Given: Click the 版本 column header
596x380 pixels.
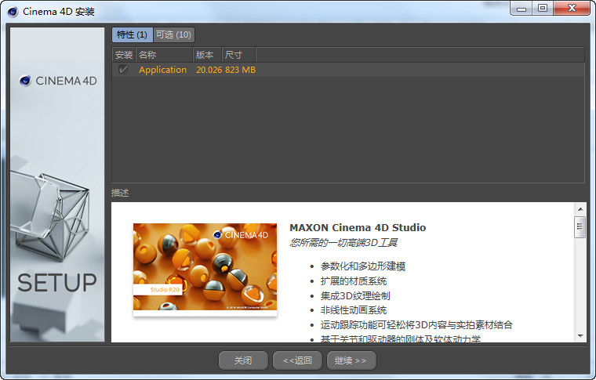Looking at the screenshot, I should (x=207, y=55).
